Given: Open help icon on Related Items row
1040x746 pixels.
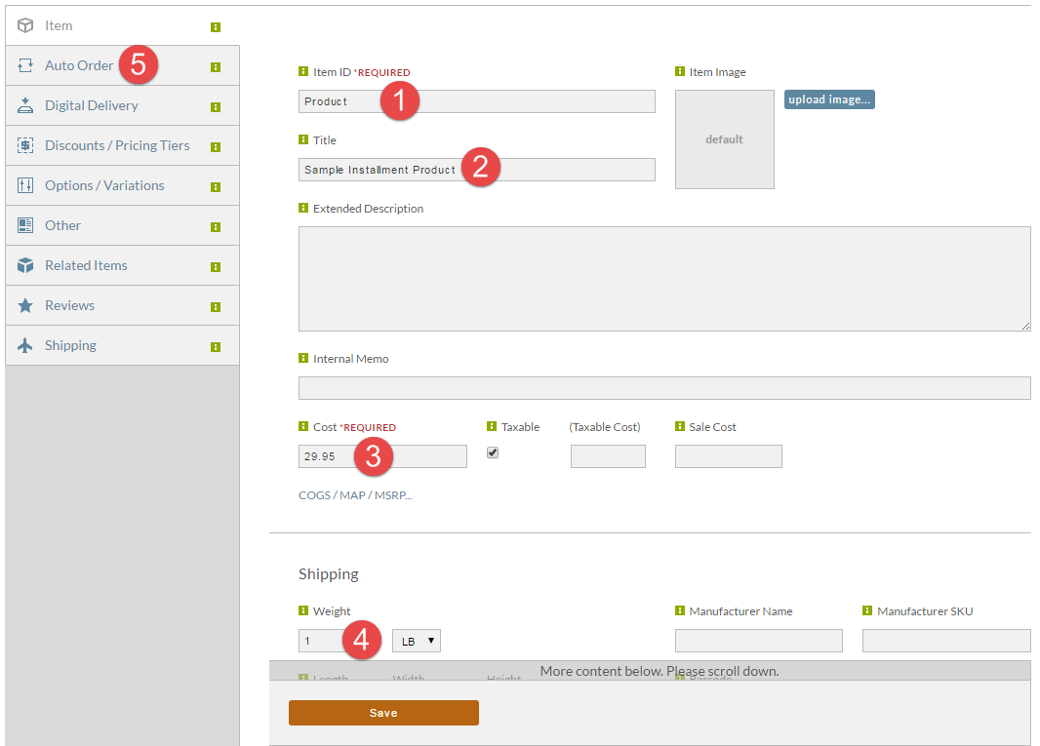Looking at the screenshot, I should tap(216, 267).
